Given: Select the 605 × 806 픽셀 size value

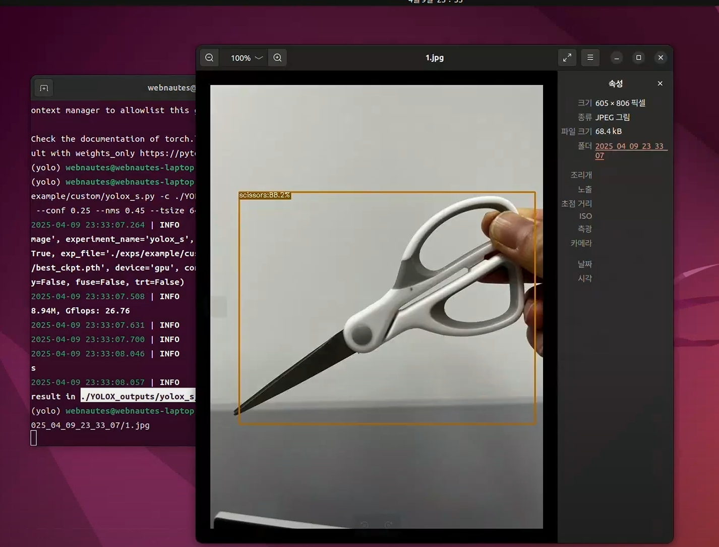Looking at the screenshot, I should click(620, 103).
